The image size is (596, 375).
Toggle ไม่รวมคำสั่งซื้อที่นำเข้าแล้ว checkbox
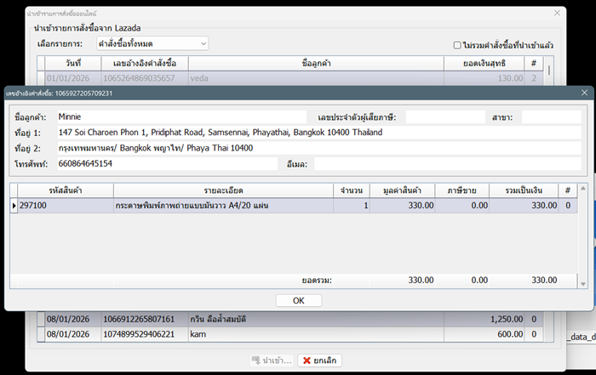(458, 44)
